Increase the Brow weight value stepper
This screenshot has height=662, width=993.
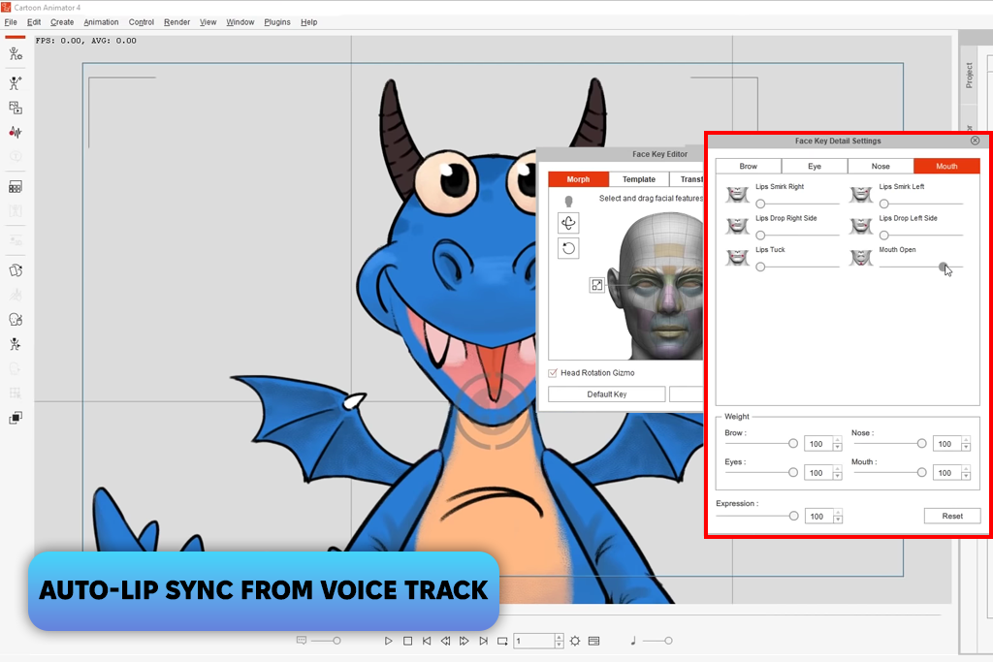pos(837,440)
